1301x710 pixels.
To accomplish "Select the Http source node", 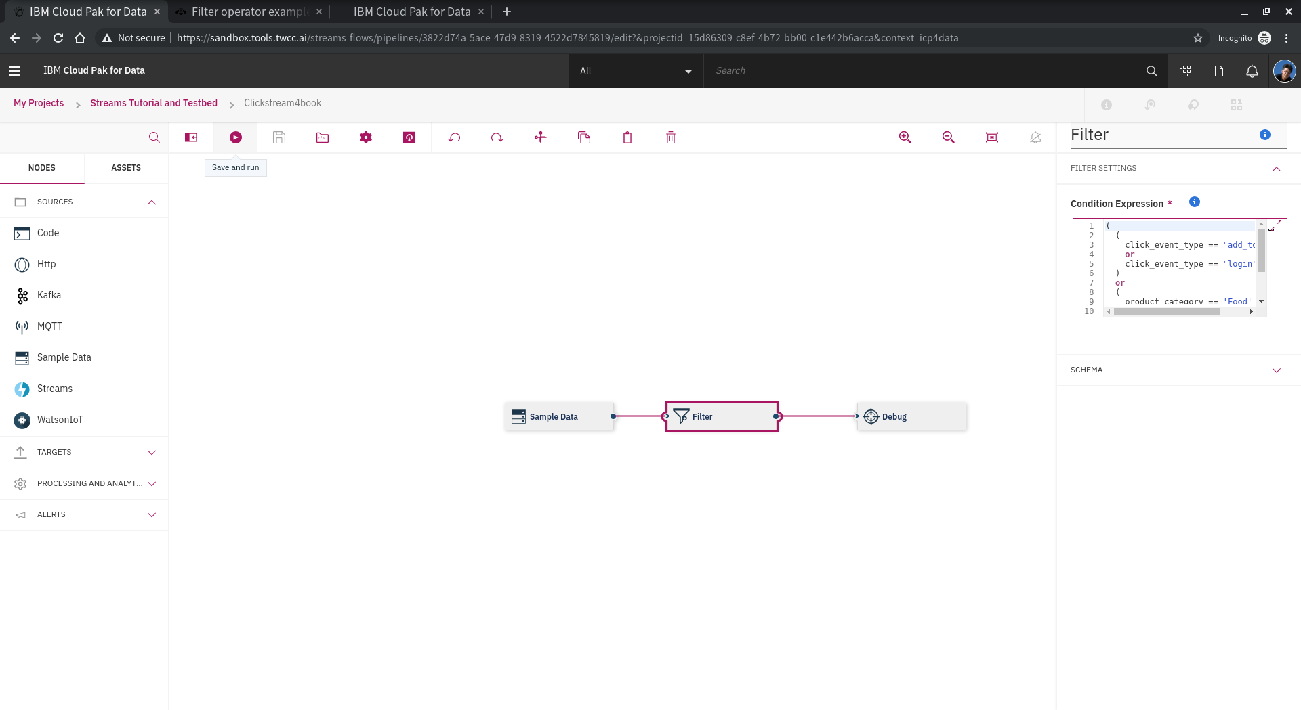I will click(84, 264).
